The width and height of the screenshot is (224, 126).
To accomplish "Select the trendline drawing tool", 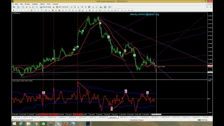I will (28, 10).
